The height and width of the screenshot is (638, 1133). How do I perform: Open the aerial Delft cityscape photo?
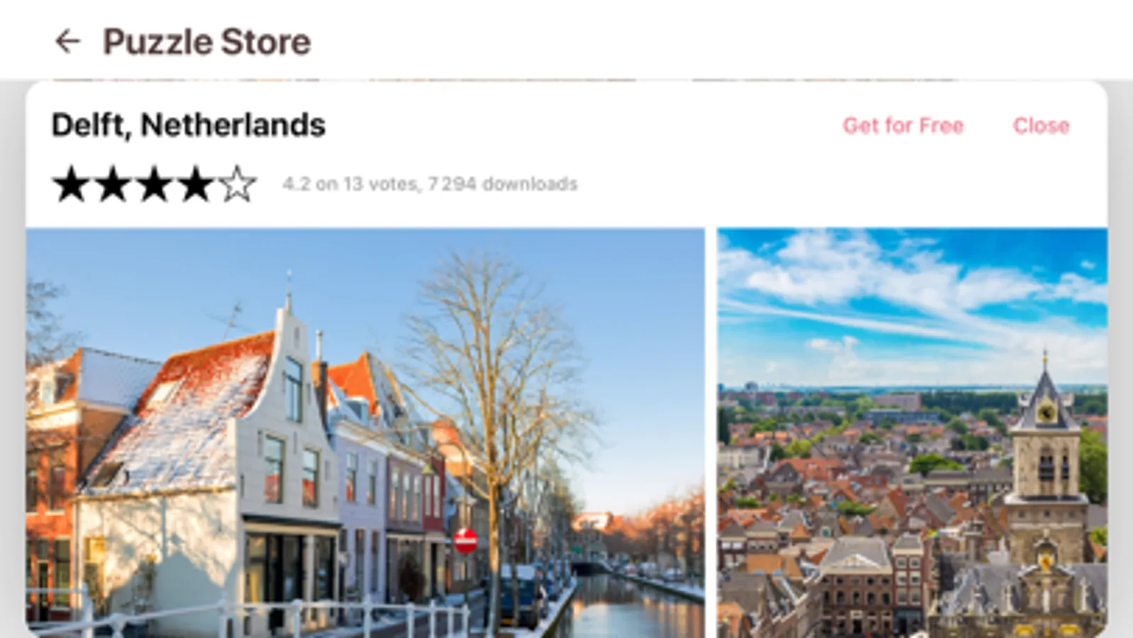pos(912,432)
